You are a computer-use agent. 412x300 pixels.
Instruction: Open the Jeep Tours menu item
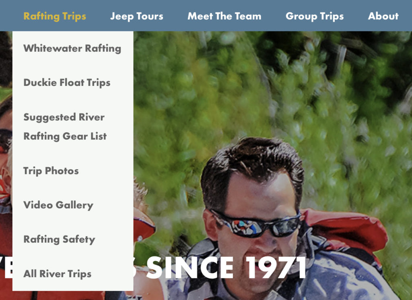(x=137, y=16)
